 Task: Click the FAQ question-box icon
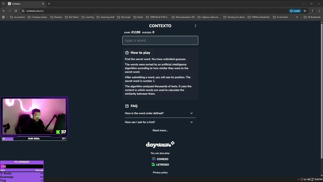click(x=127, y=106)
